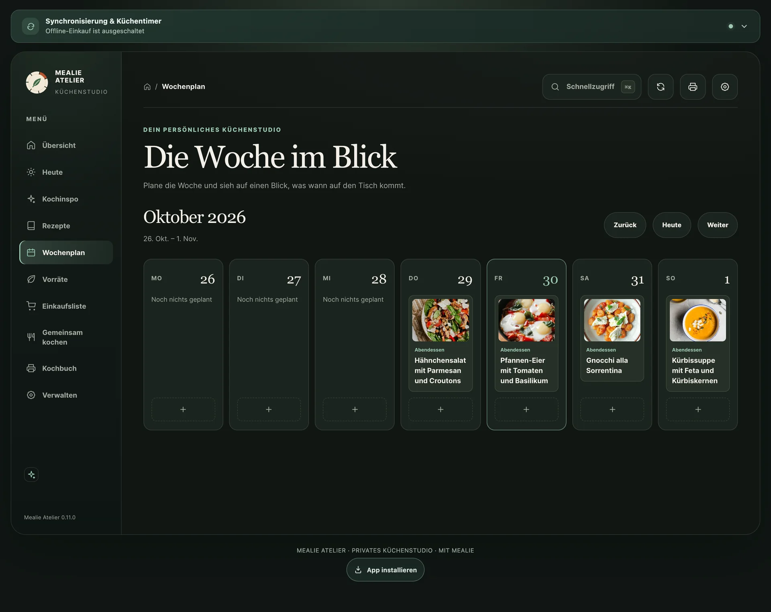The width and height of the screenshot is (771, 612).
Task: Click the sparkle icon button at the sidebar bottom
Action: 31,475
